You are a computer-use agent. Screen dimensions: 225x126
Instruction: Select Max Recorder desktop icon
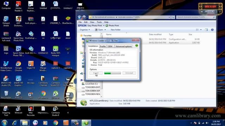point(31,111)
